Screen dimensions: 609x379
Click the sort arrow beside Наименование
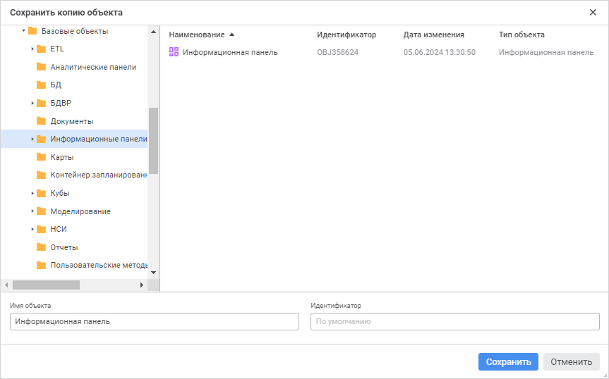click(232, 35)
